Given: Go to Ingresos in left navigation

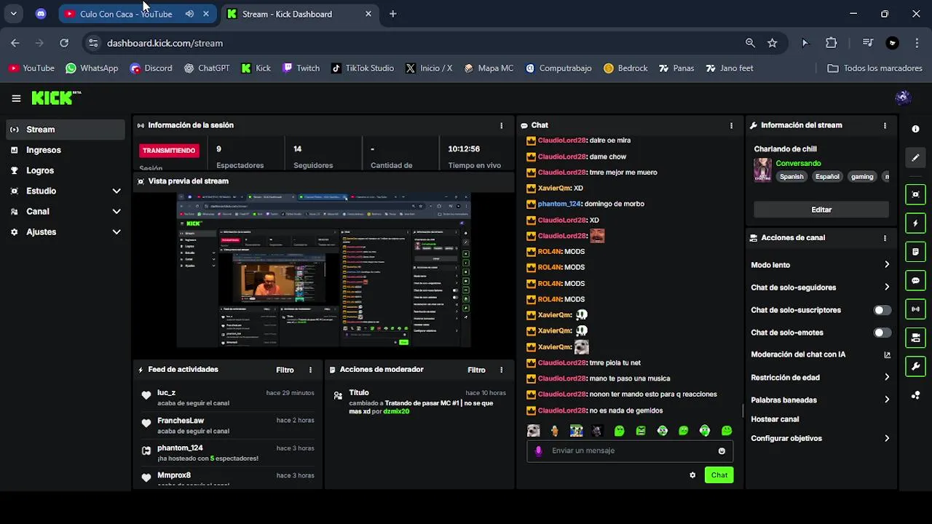Looking at the screenshot, I should coord(66,150).
